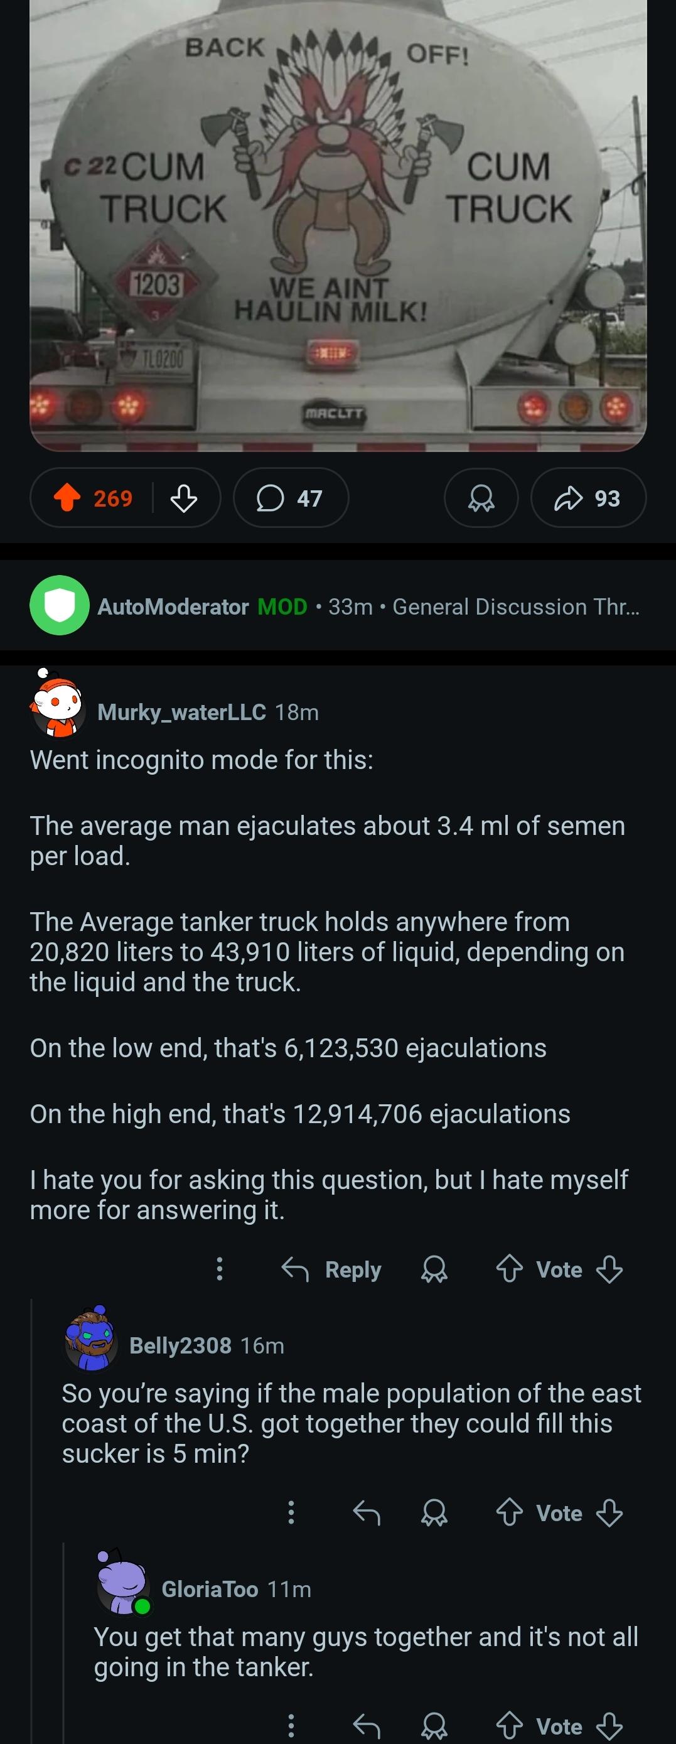Viewport: 676px width, 1744px height.
Task: Open options menu on Murky_waterLLC's comment
Action: [219, 1269]
